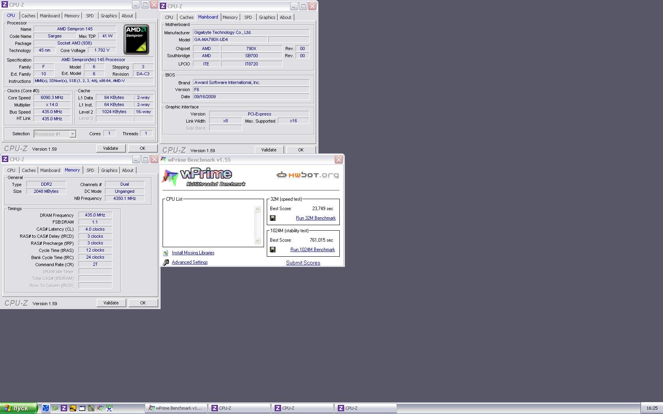Click the small window icon in quick launch

click(x=82, y=408)
